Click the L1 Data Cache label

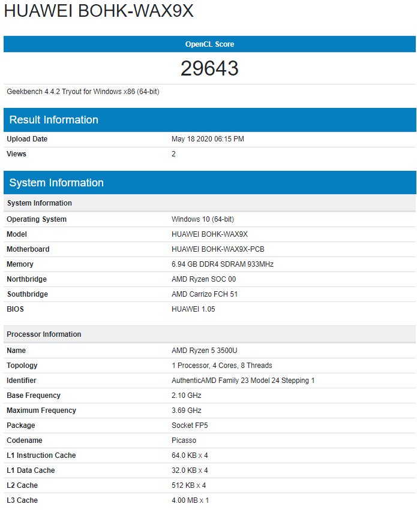pyautogui.click(x=31, y=470)
